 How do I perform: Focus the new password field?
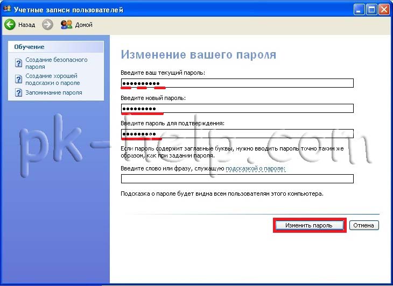237,109
